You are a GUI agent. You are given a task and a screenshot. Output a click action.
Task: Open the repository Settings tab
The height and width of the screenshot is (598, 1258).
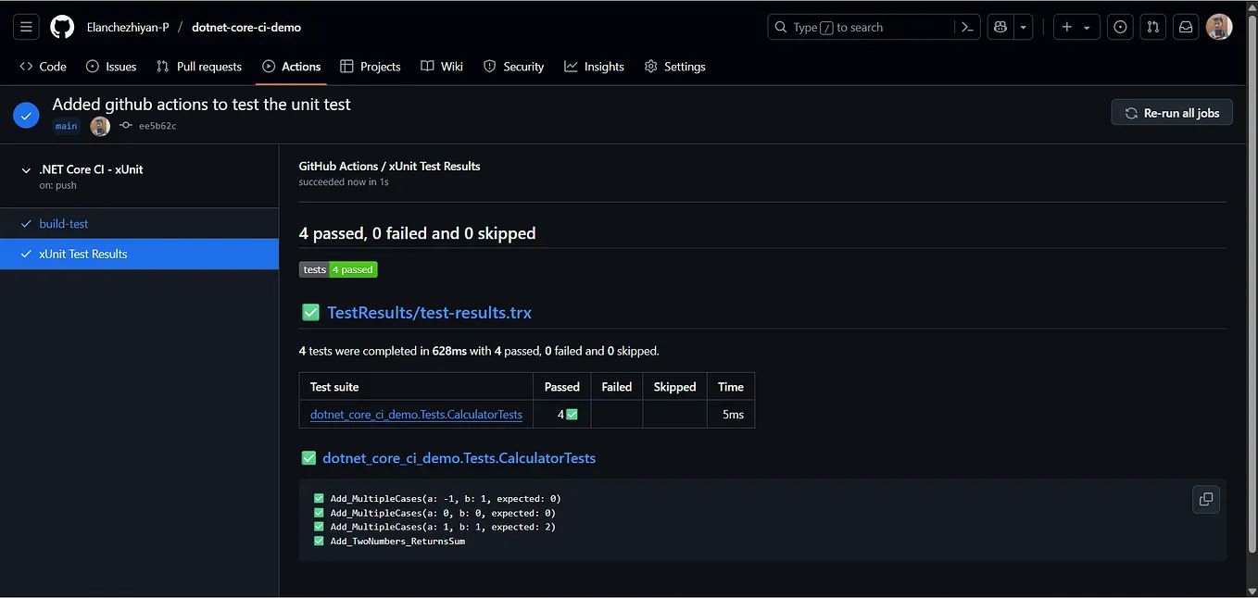(x=674, y=66)
